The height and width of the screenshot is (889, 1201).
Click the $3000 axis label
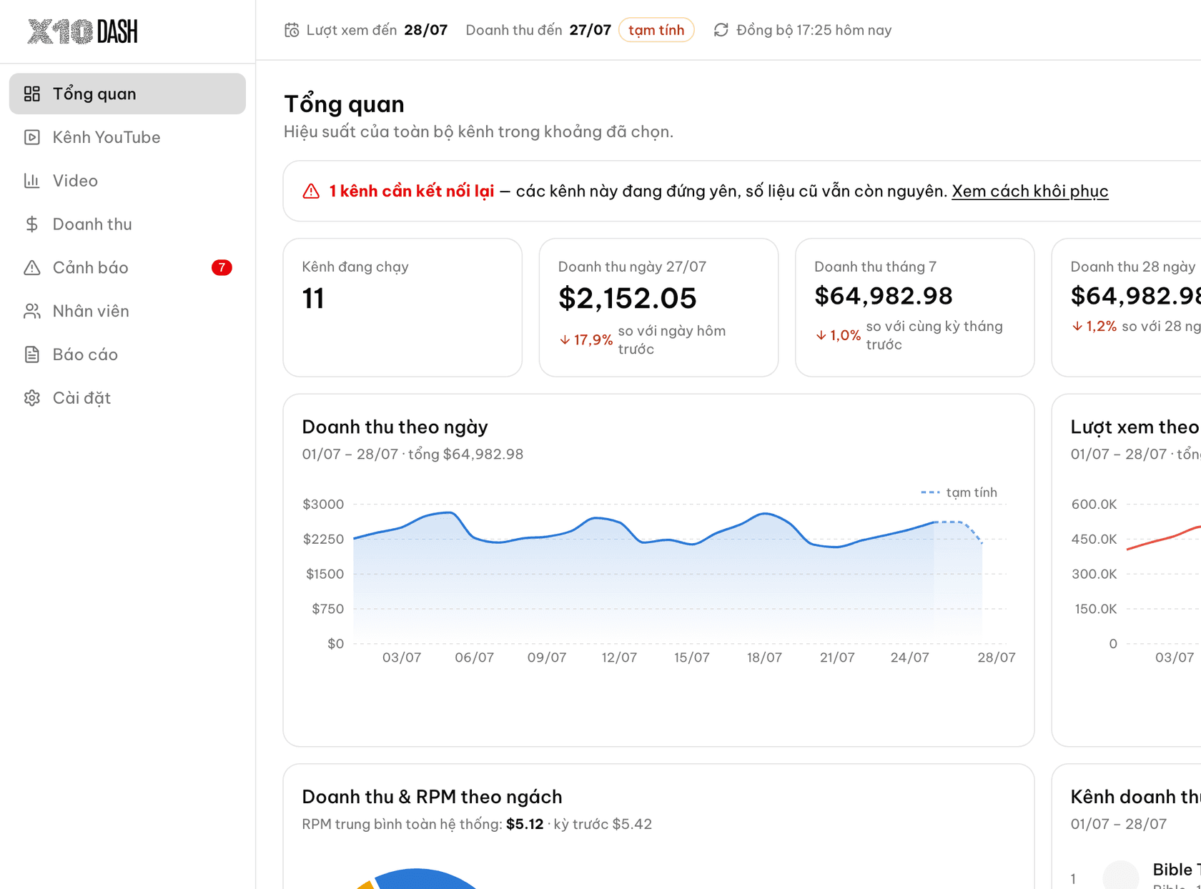(323, 505)
